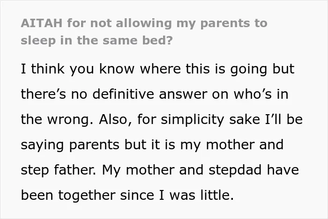Click the word 'saying' in the fourth line

coord(42,146)
